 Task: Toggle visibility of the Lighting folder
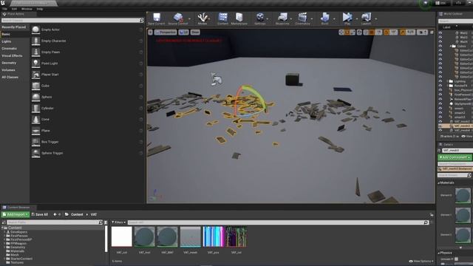tap(440, 81)
